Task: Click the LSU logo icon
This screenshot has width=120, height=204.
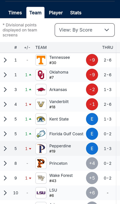Action: [41, 193]
